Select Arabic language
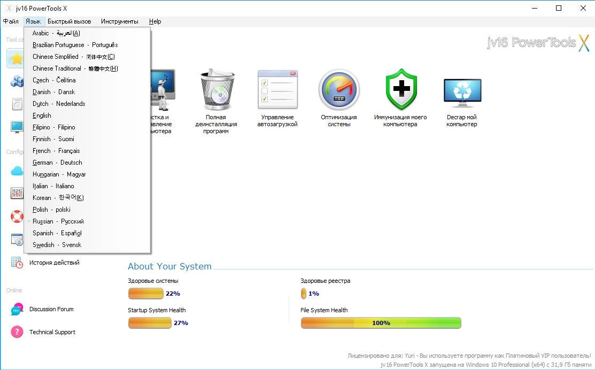Viewport: 595px width, 370px height. [87, 33]
